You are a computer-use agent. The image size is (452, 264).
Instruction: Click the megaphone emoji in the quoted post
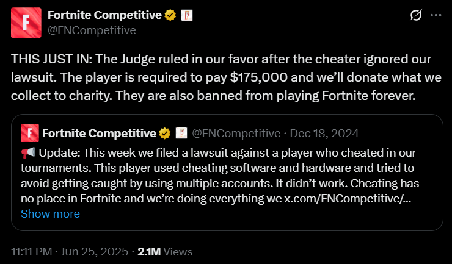(27, 150)
